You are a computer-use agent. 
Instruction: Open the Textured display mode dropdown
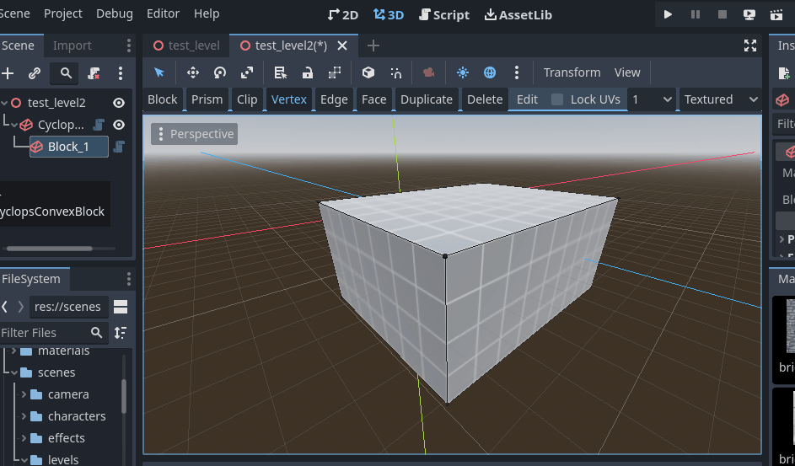tap(721, 99)
